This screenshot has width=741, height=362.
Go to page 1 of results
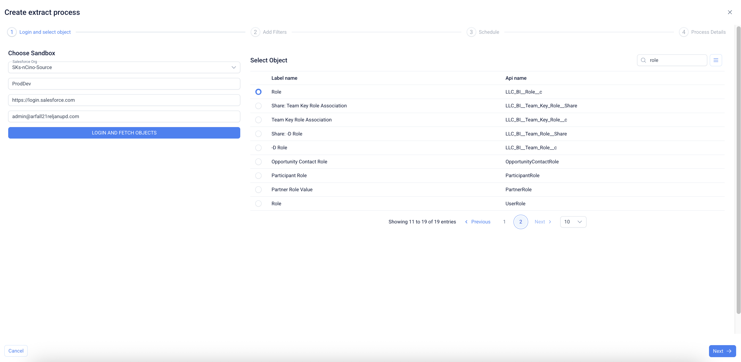[504, 222]
